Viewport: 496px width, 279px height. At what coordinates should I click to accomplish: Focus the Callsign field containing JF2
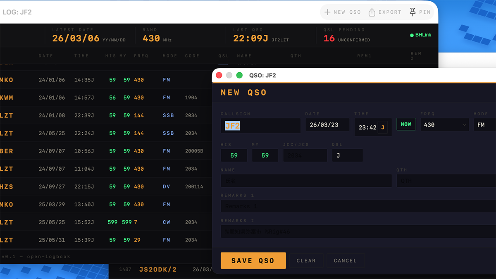click(260, 126)
